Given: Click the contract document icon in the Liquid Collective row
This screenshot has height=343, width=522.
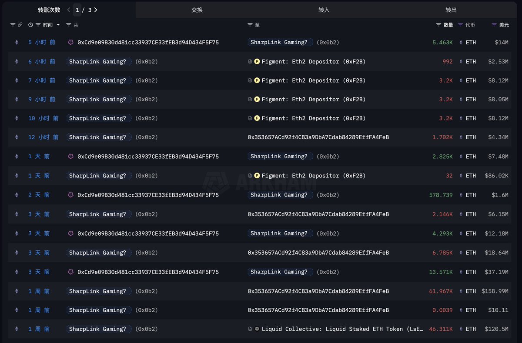Looking at the screenshot, I should (x=250, y=329).
